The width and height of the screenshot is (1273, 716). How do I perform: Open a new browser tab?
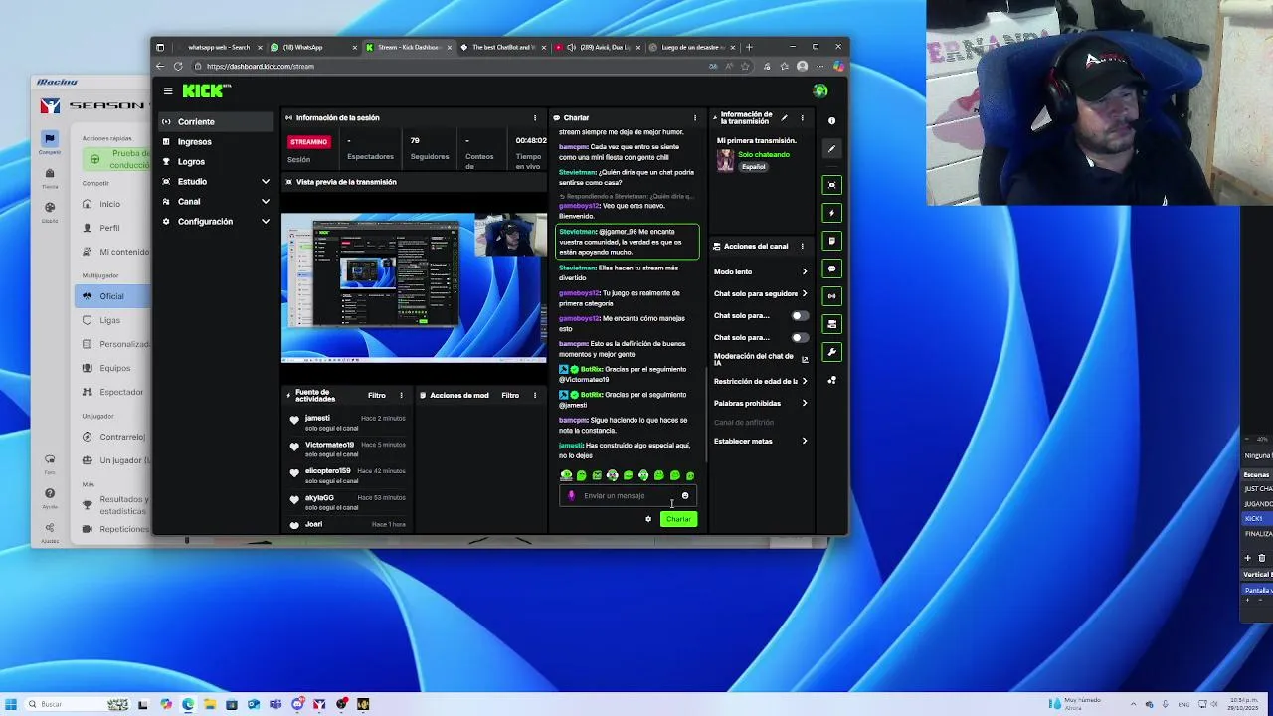pos(750,47)
